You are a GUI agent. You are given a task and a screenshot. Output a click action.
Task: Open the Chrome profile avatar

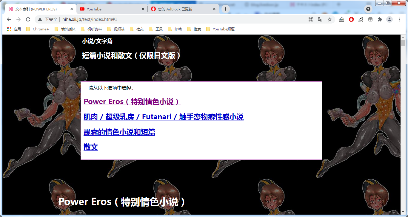(389, 19)
